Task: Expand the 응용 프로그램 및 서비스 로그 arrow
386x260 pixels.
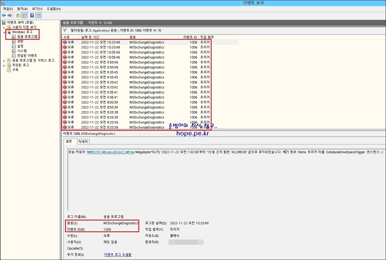Action: 4,60
